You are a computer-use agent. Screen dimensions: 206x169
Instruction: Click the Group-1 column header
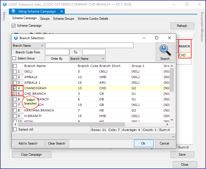147,66
